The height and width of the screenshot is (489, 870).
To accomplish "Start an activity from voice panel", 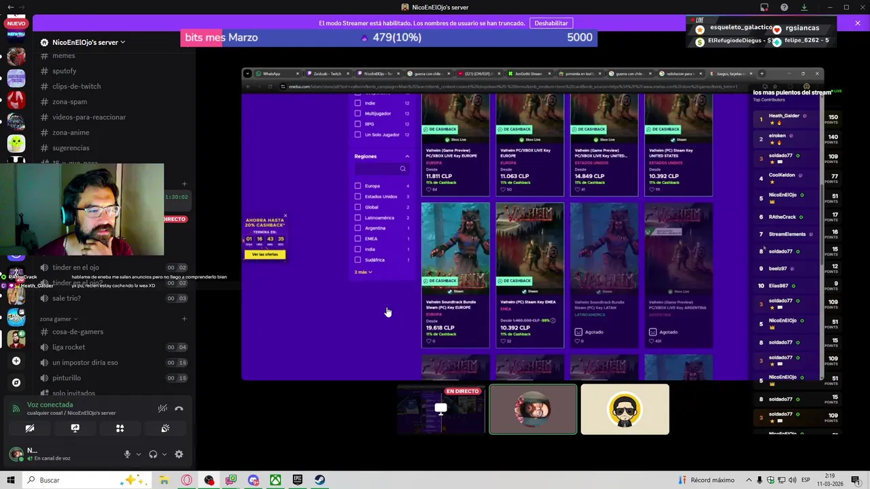I will point(120,429).
